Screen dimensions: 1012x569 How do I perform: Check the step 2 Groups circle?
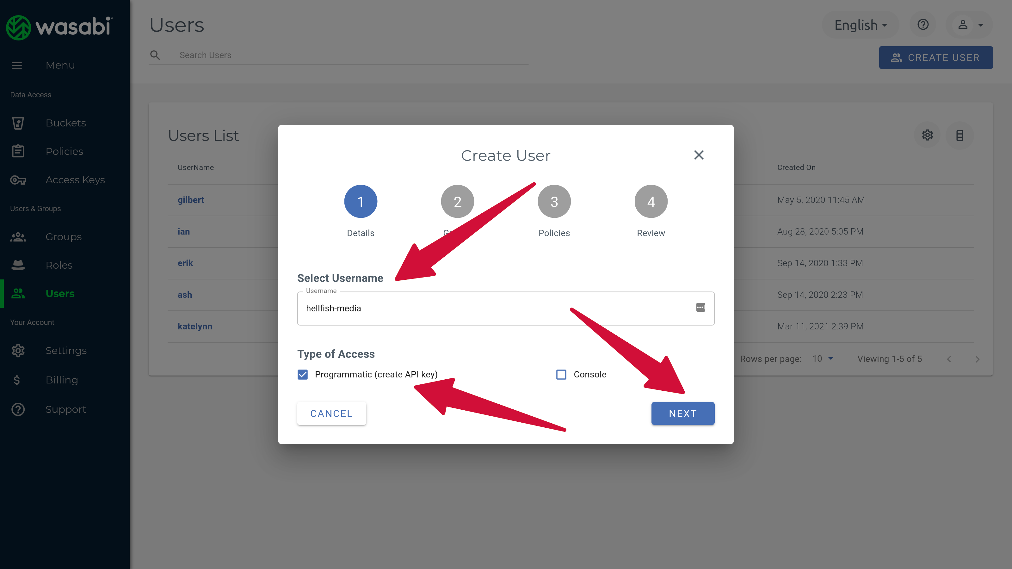coord(457,201)
